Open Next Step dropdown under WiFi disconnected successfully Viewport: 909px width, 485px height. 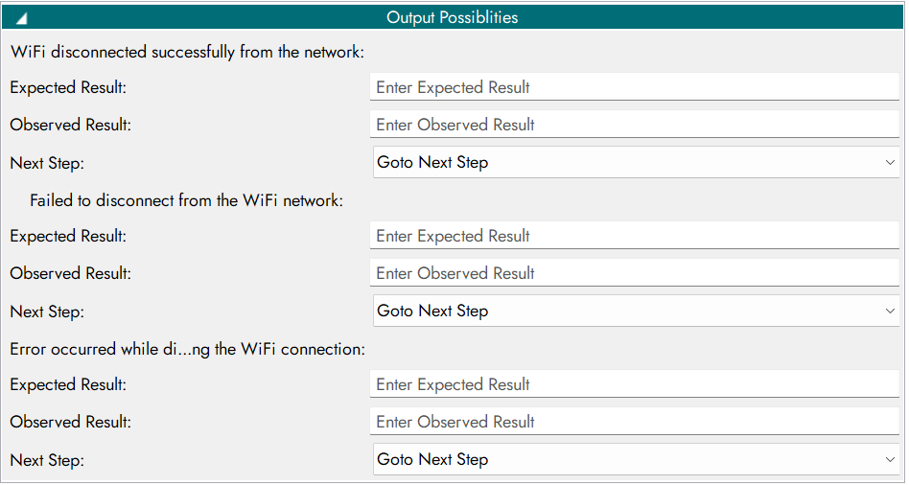pyautogui.click(x=635, y=163)
